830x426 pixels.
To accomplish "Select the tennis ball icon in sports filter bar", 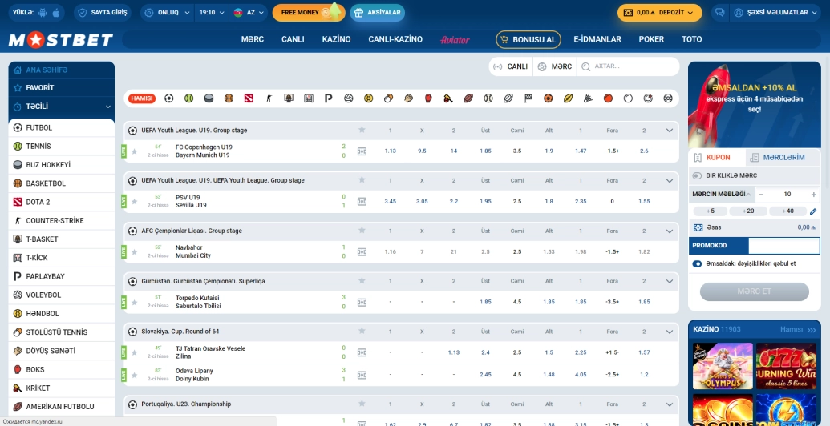I will [x=189, y=98].
